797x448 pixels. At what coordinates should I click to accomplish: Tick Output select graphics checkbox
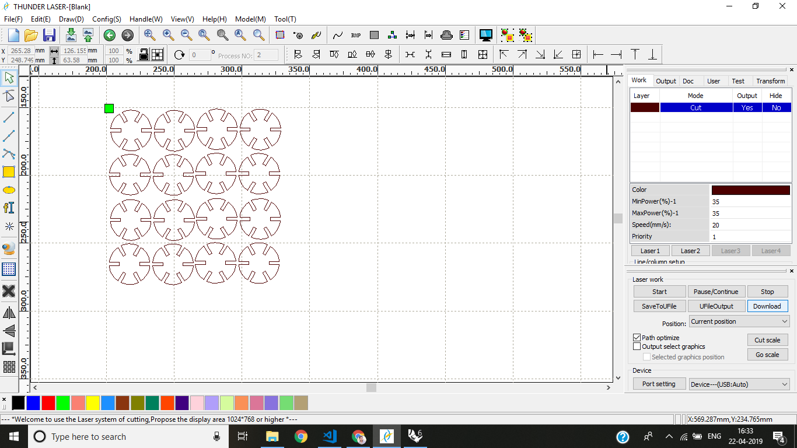point(637,346)
